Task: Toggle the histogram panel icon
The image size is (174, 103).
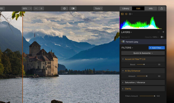Action: [x=122, y=14]
